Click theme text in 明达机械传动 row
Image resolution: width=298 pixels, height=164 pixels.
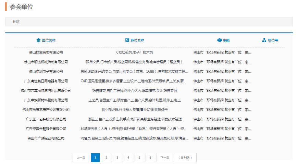click(x=222, y=62)
